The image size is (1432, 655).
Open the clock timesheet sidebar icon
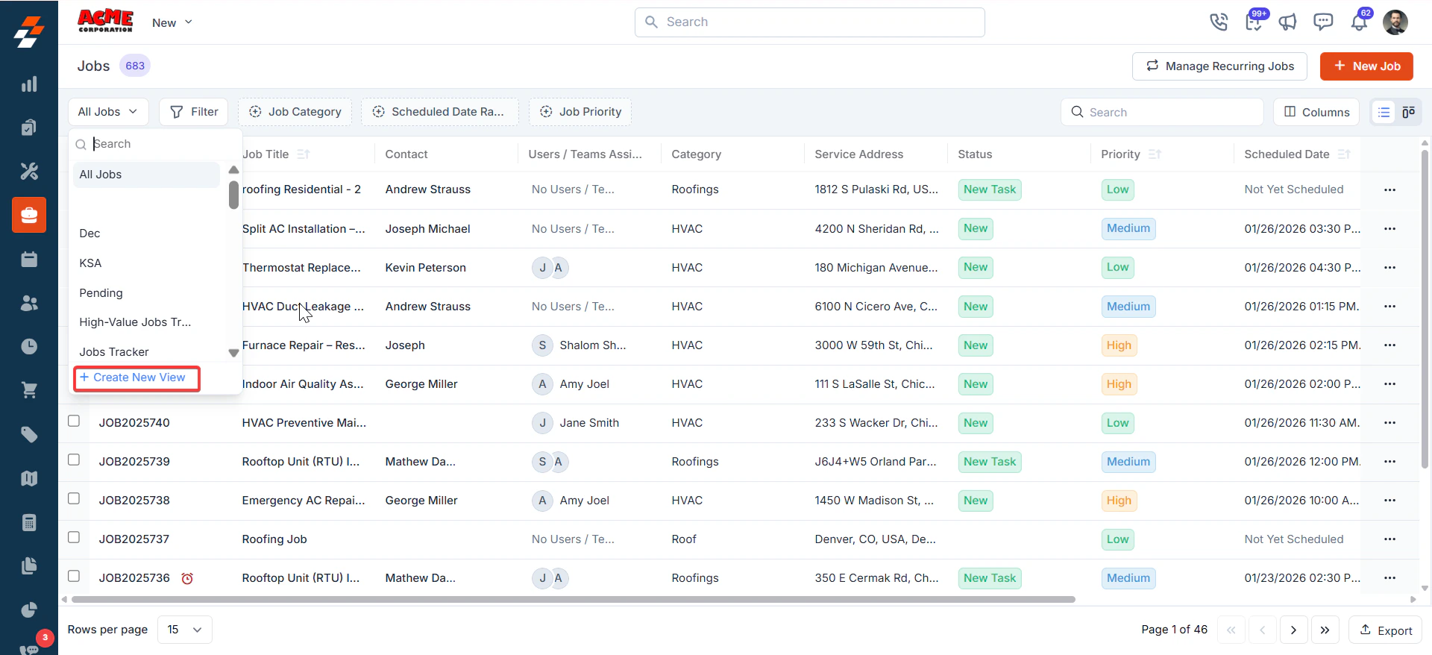(x=29, y=346)
